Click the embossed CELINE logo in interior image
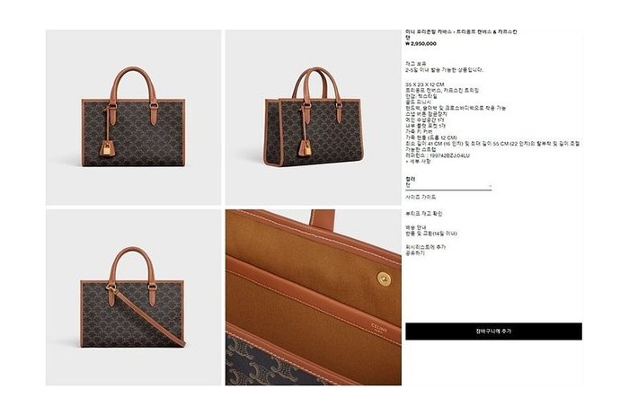Viewport: 629px width, 416px height. point(378,328)
